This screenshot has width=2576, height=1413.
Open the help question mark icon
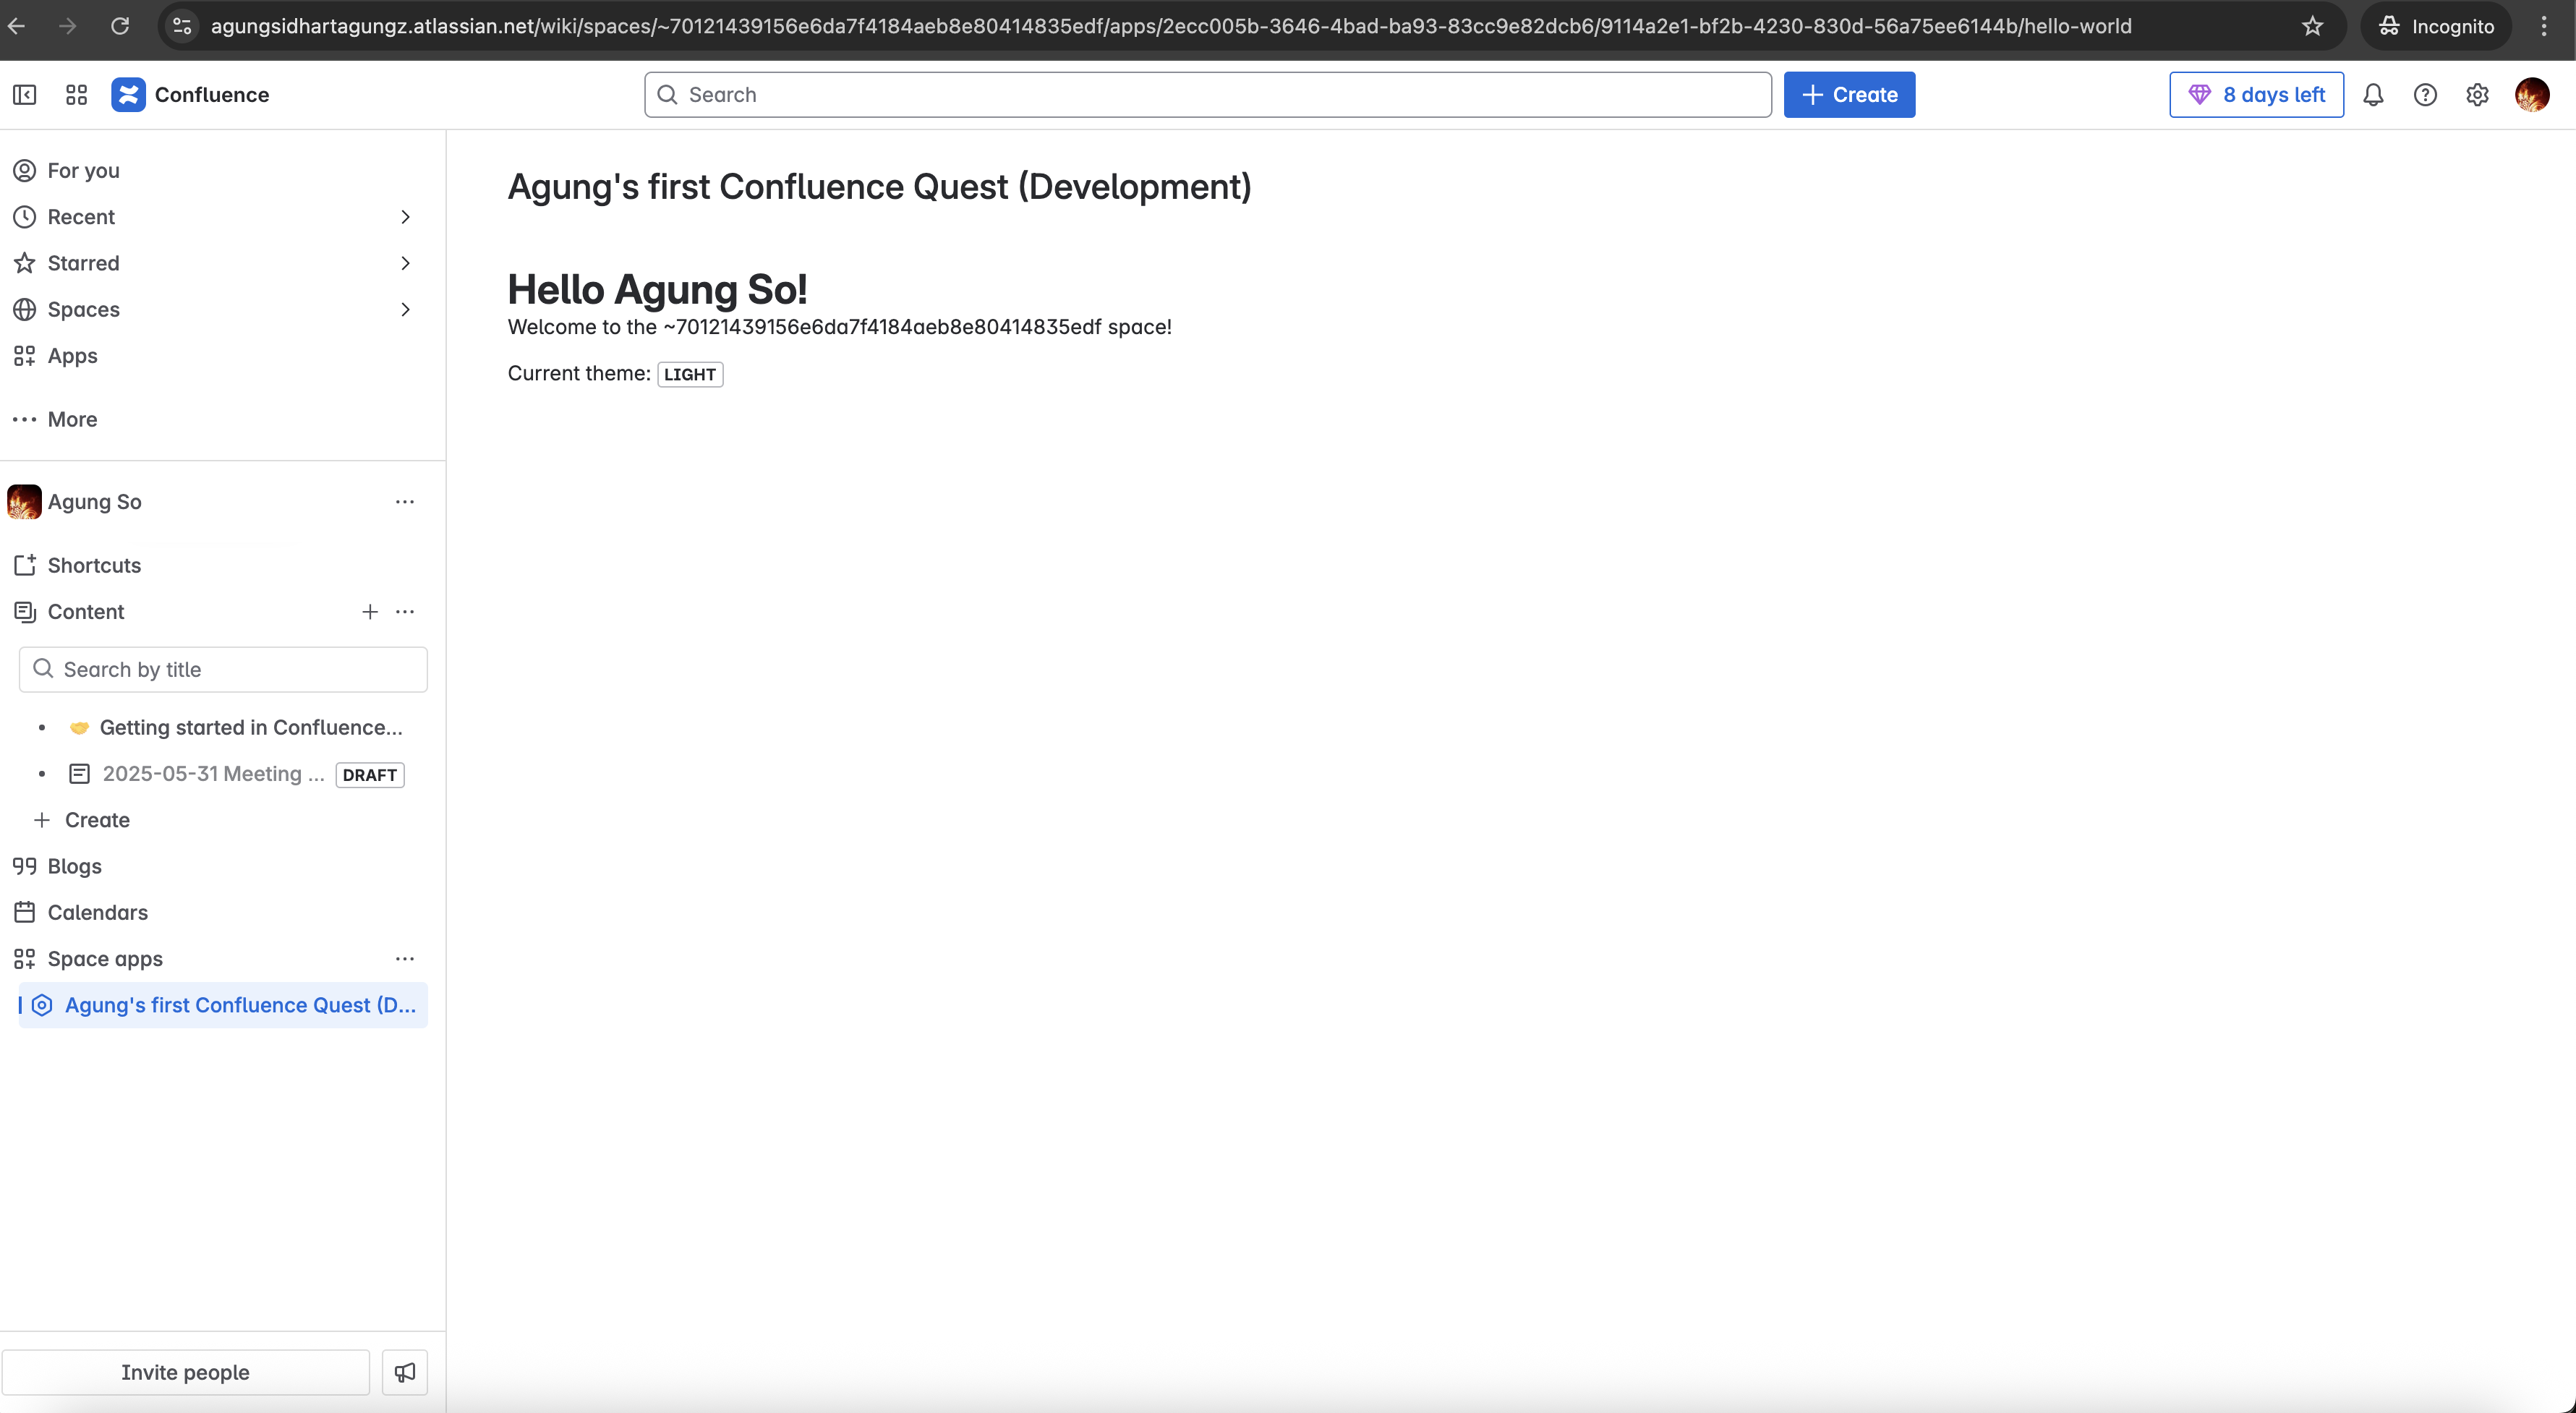tap(2425, 95)
